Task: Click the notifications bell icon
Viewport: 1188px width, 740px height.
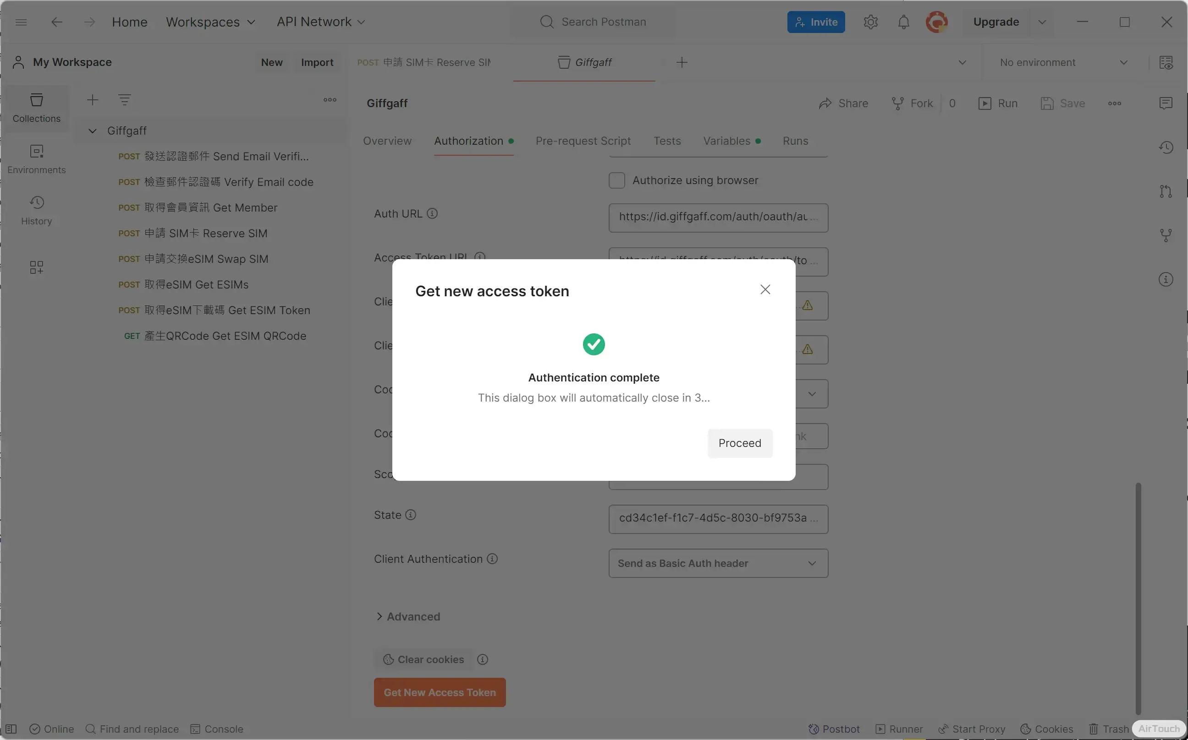Action: click(x=903, y=22)
